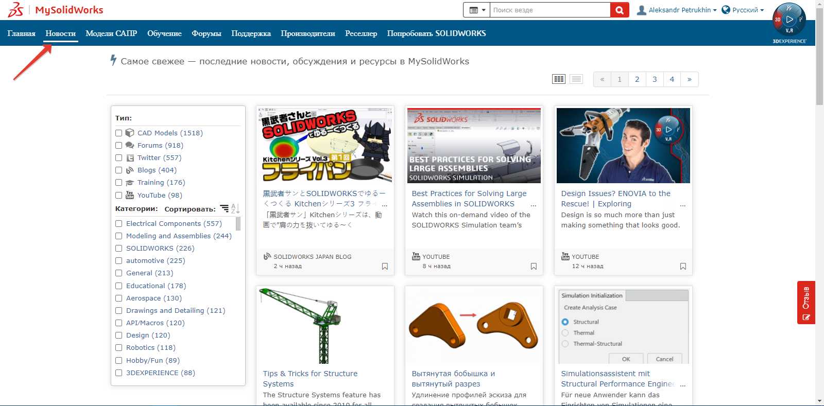
Task: Open the search scope dropdown
Action: click(x=477, y=10)
